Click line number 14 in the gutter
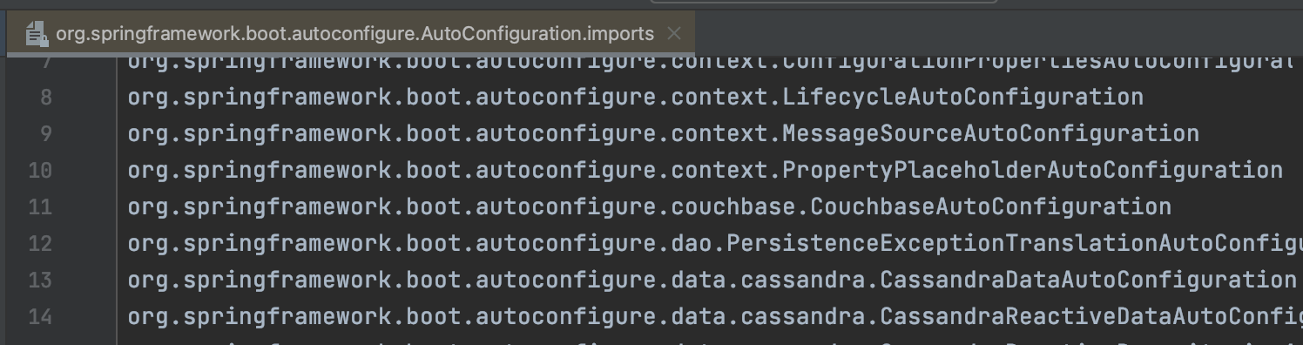The width and height of the screenshot is (1303, 345). [40, 316]
